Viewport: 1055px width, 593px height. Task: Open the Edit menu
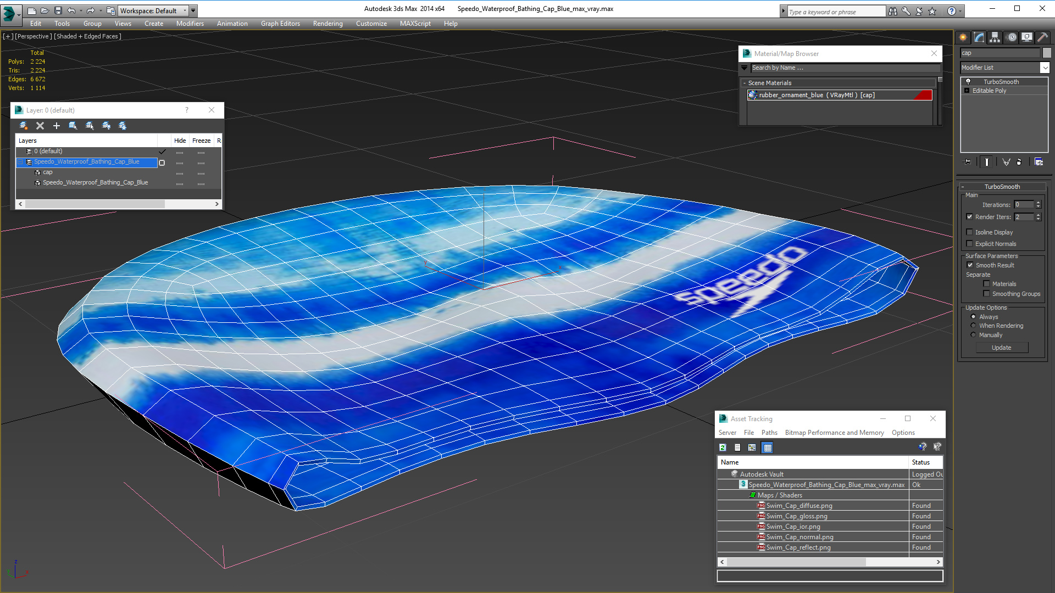point(36,24)
